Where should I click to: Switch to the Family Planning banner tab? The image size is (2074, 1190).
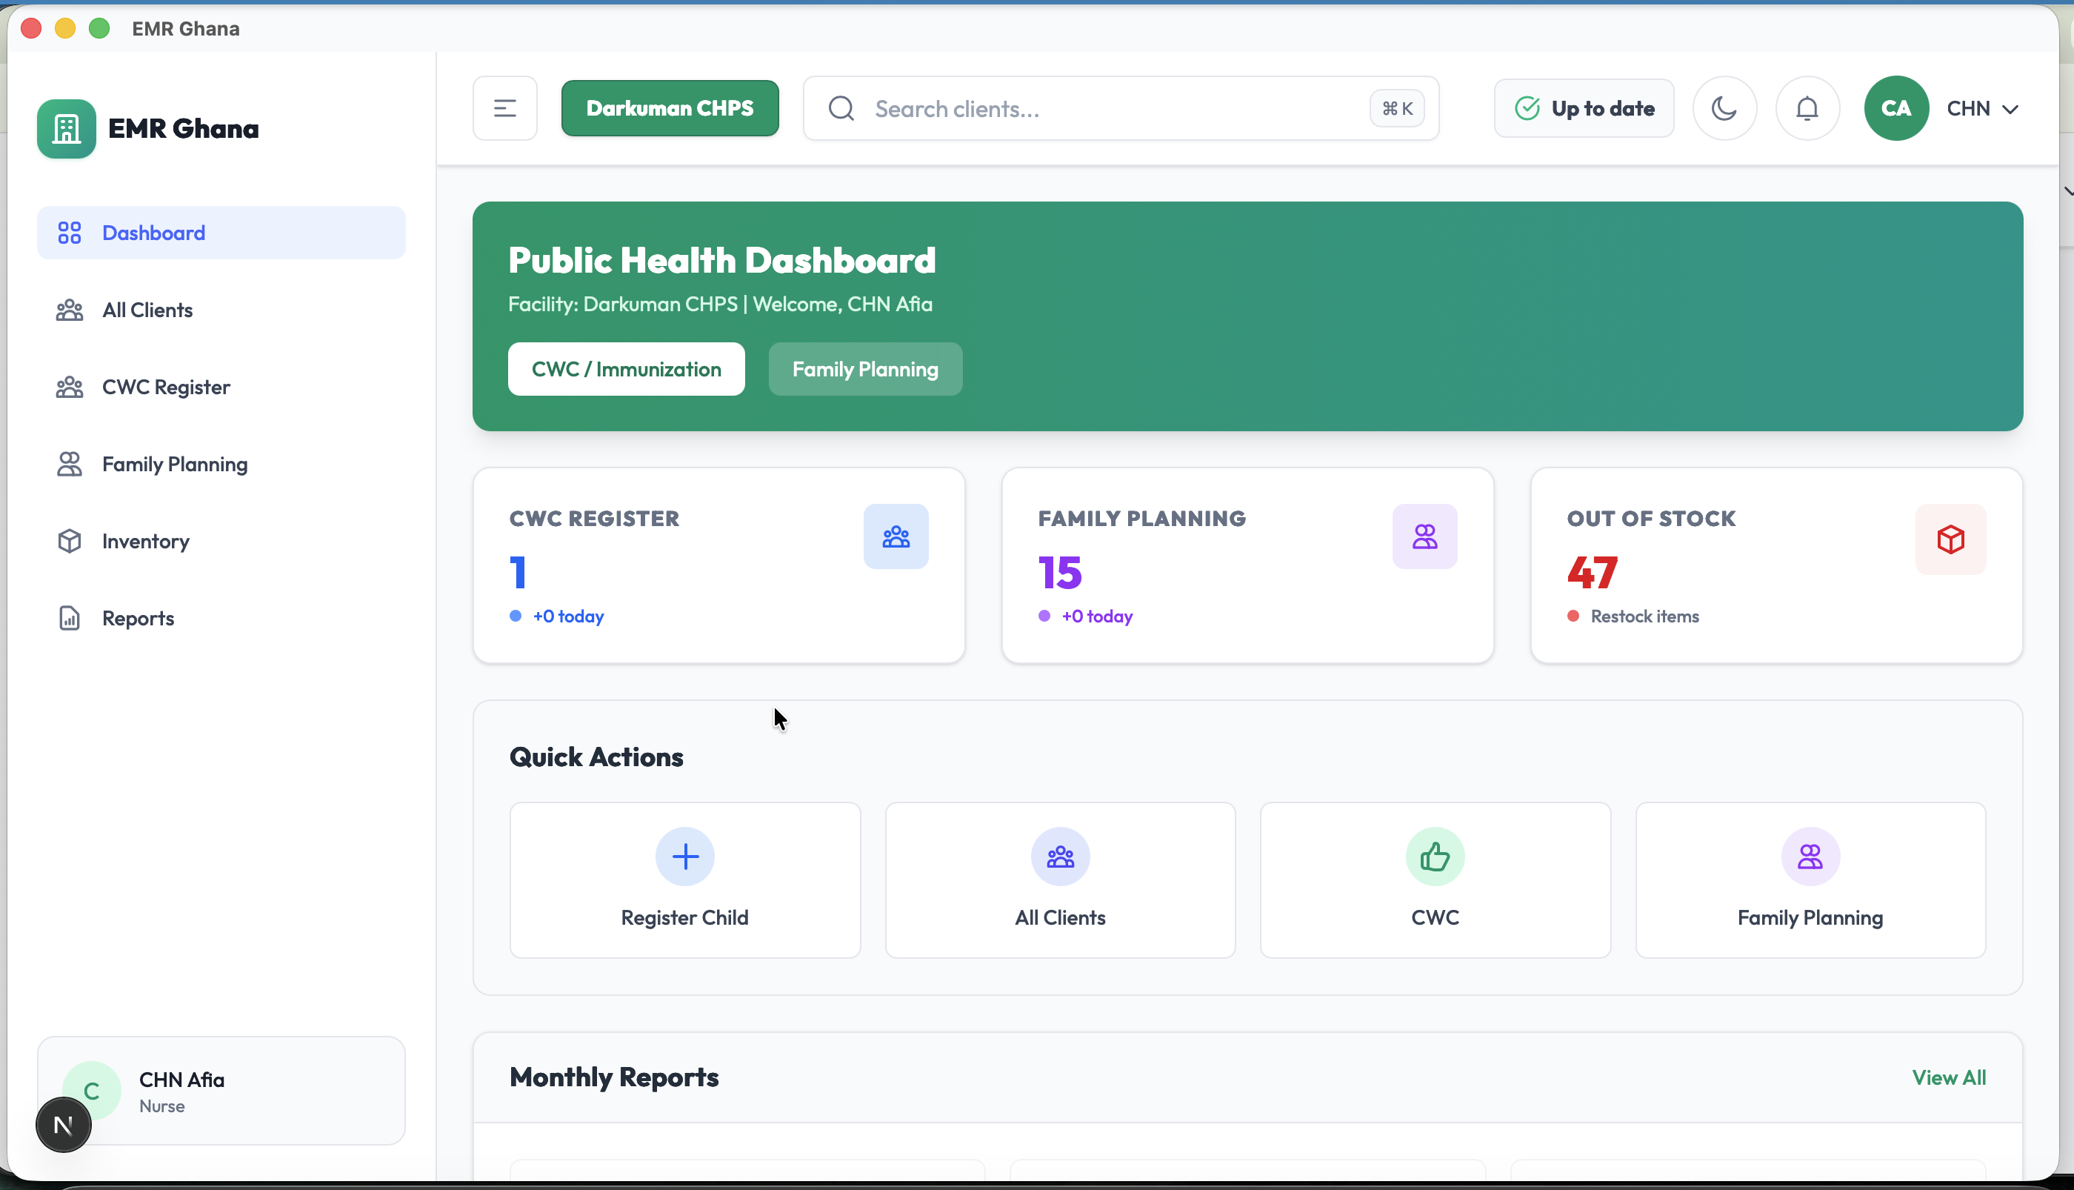[x=865, y=368]
